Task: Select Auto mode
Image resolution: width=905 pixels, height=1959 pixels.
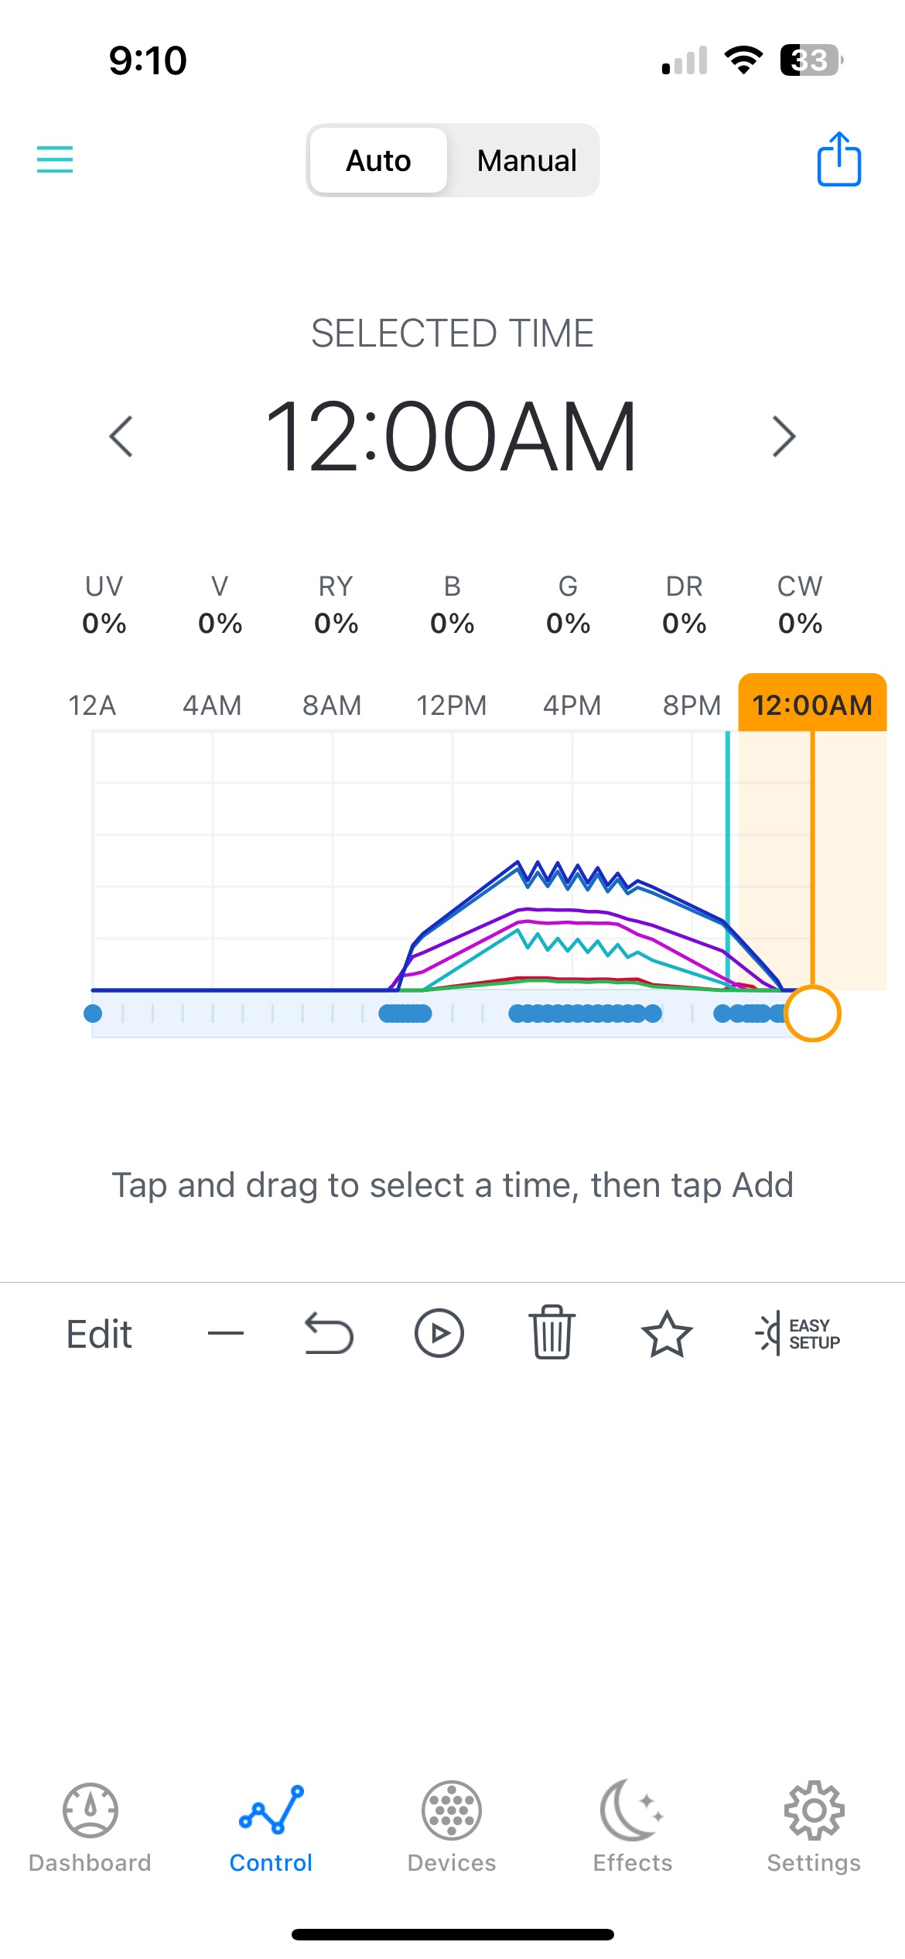Action: click(x=378, y=161)
